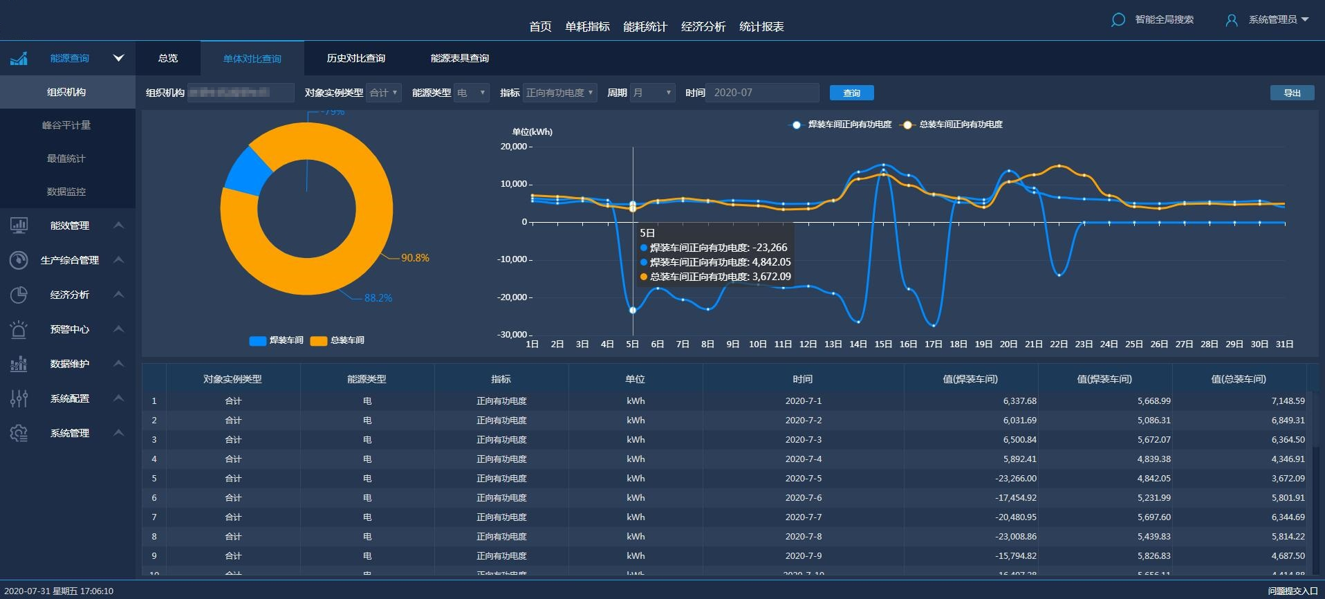Click the 时间 column header
This screenshot has height=599, width=1325.
point(803,379)
